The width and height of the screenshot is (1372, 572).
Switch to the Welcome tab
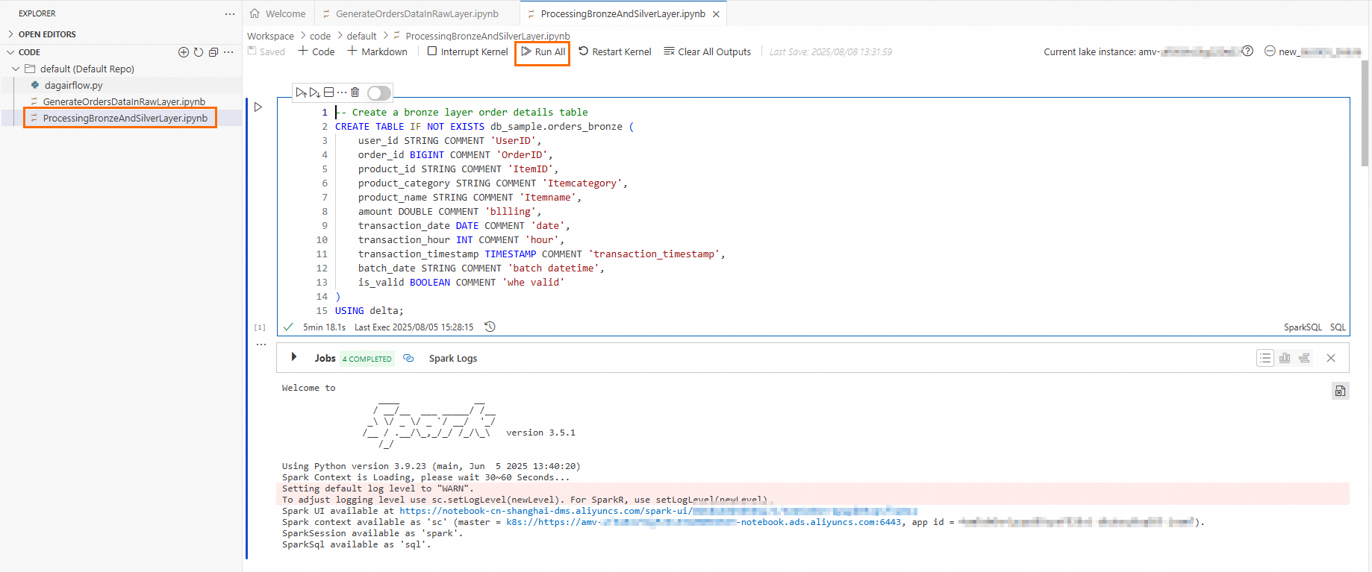coord(278,14)
